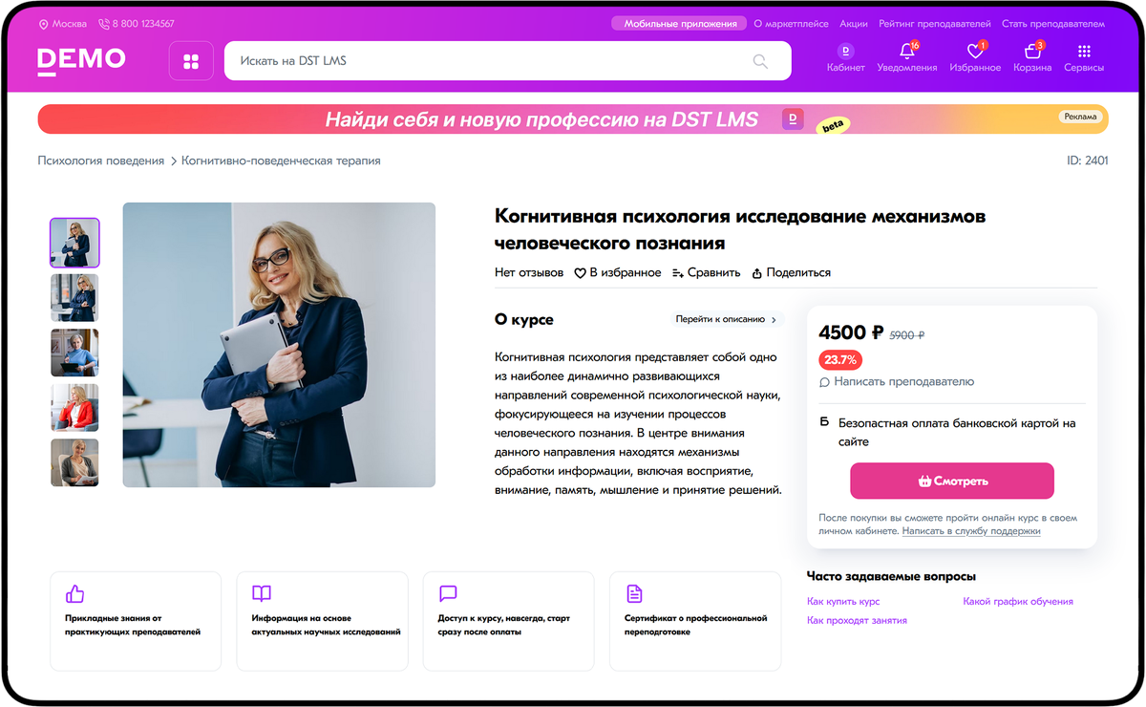Expand Перейти к описанию chevron link
Image resolution: width=1146 pixels, height=707 pixels.
[x=726, y=320]
